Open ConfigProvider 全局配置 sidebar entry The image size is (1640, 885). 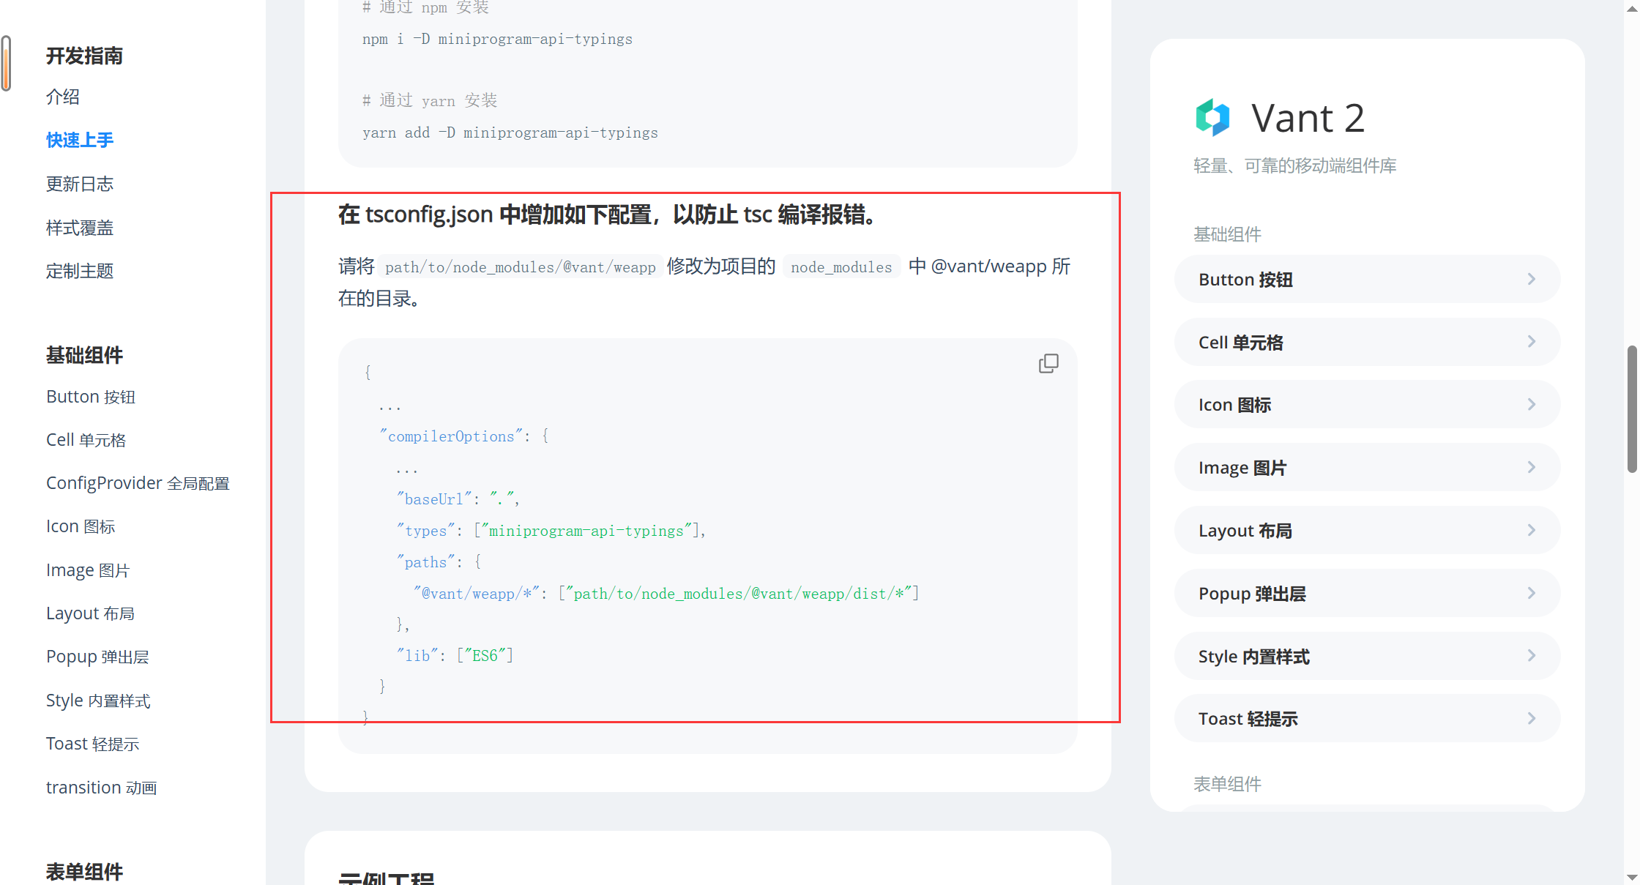(138, 483)
